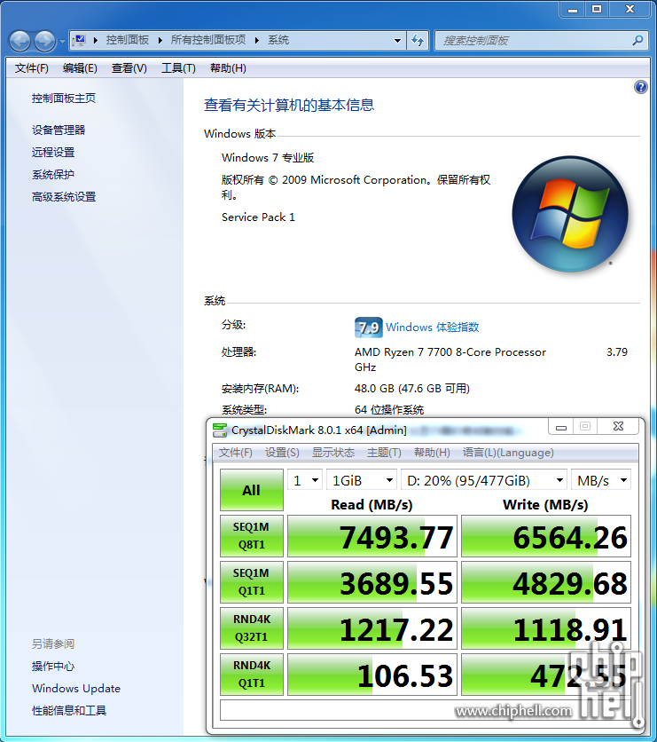This screenshot has width=657, height=742.
Task: Maximize the Control Panel system window
Action: (x=597, y=9)
